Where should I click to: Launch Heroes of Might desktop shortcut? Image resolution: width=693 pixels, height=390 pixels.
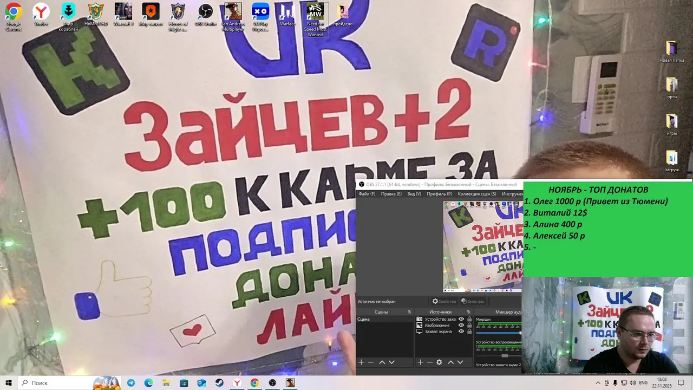pos(178,17)
